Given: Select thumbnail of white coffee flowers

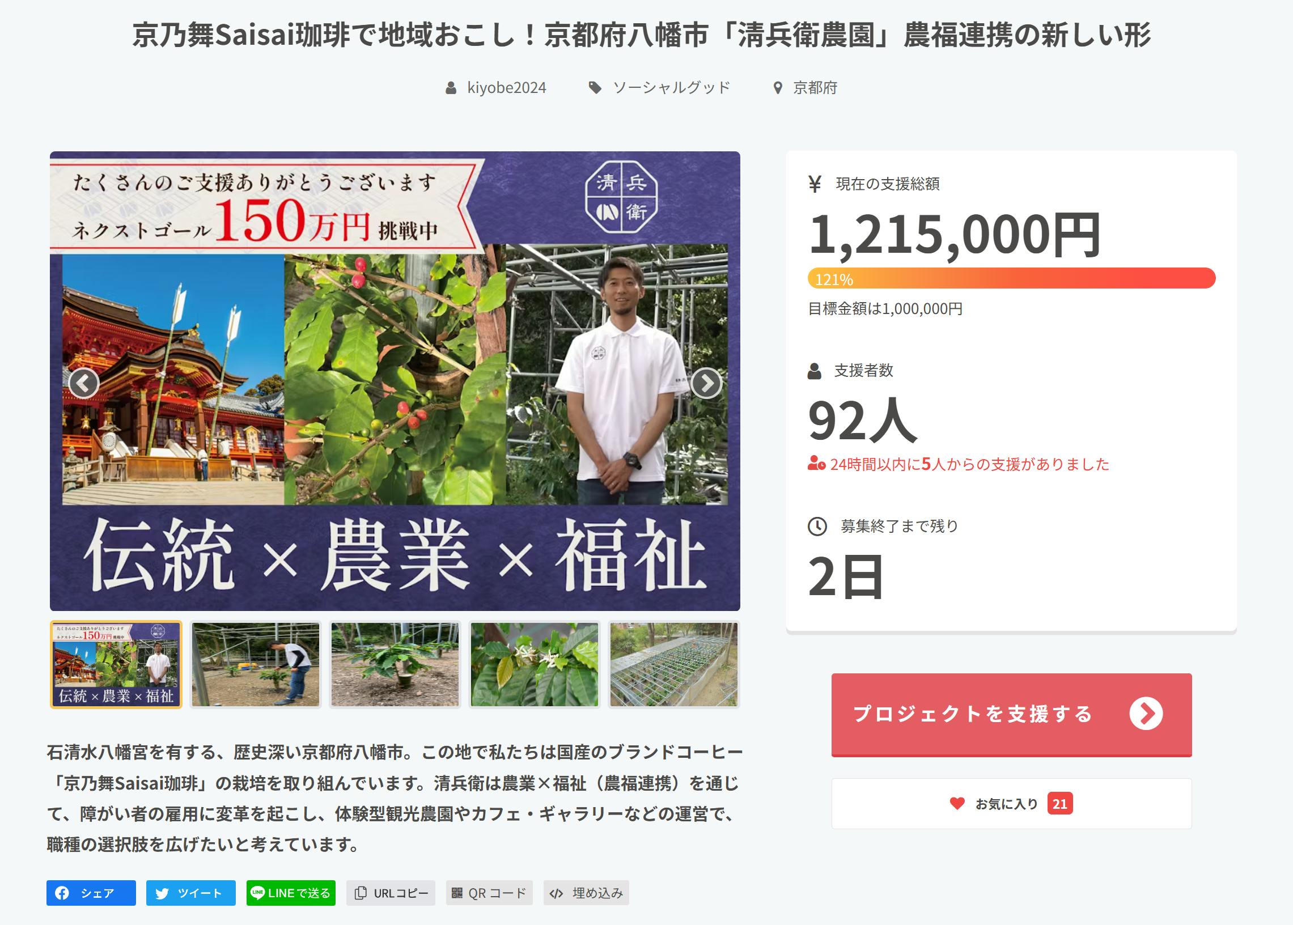Looking at the screenshot, I should [535, 664].
